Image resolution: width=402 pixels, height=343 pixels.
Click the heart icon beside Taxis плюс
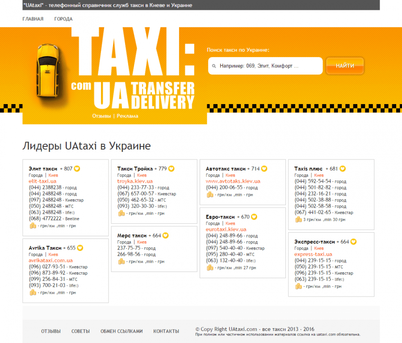[343, 169]
